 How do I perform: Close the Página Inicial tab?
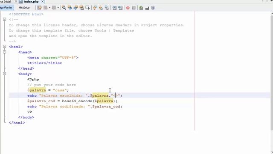tap(16, 2)
